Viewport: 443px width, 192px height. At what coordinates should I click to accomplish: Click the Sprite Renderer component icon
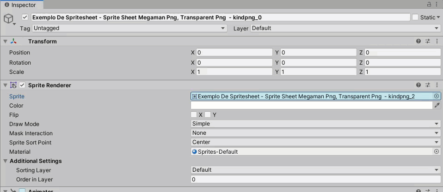click(13, 85)
